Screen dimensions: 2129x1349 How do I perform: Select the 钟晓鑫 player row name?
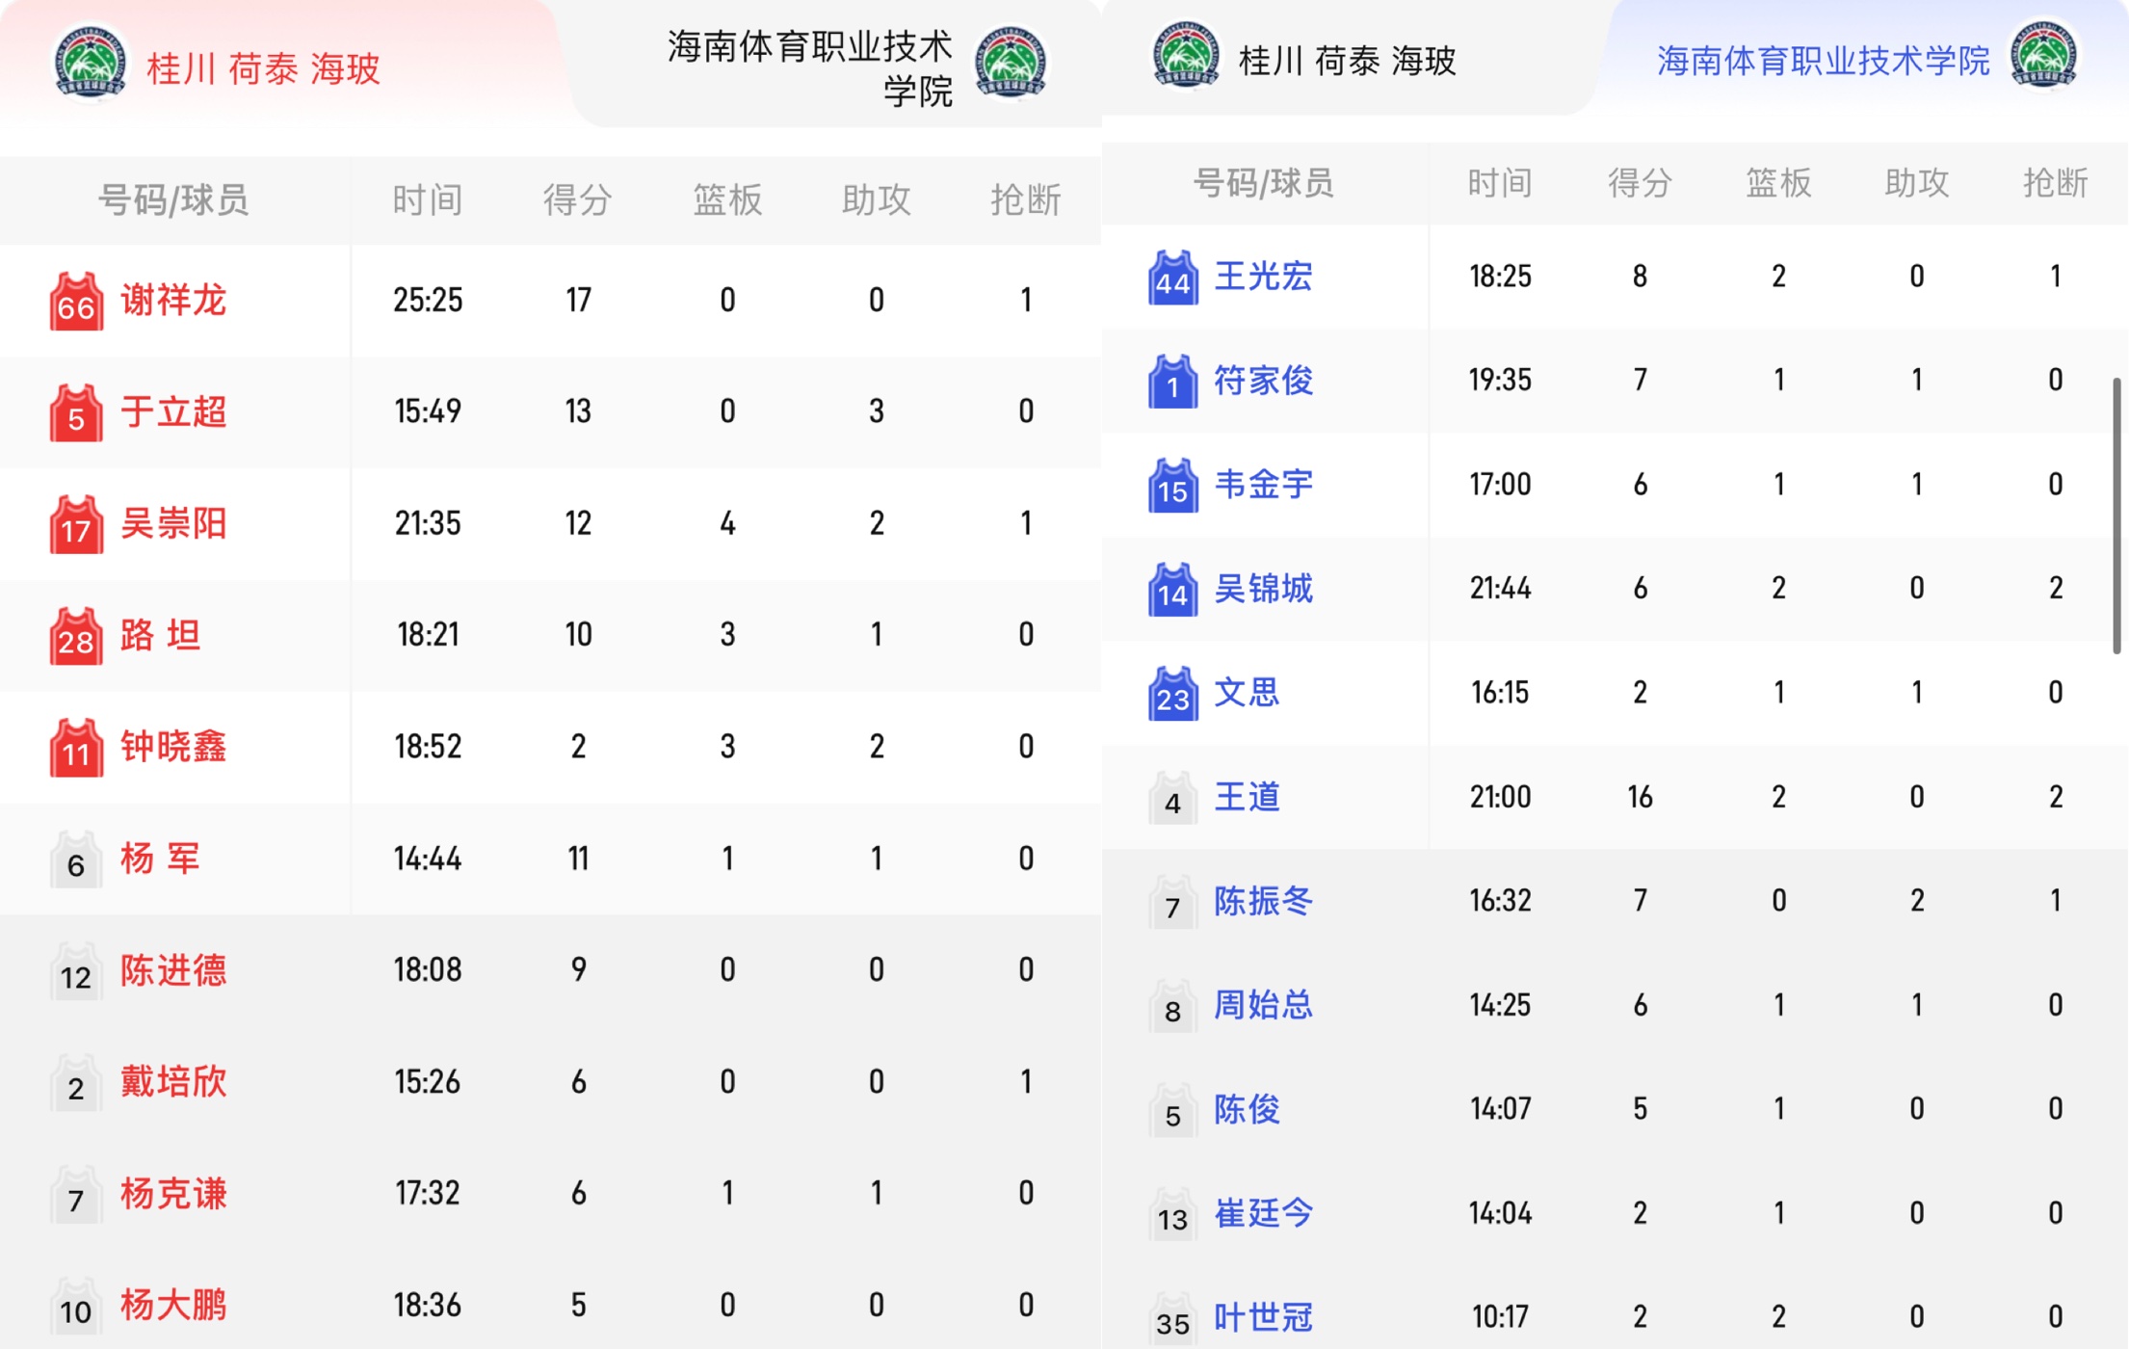click(173, 747)
